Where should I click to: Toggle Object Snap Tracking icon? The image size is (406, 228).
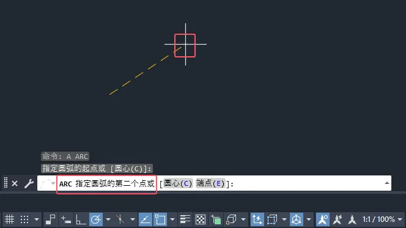(146, 219)
